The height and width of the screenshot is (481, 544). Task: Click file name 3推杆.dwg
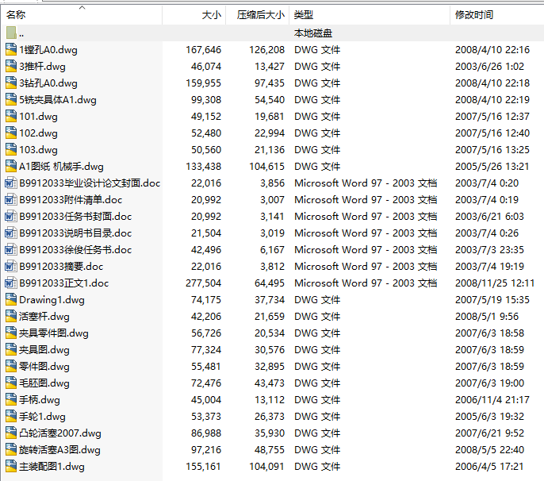[x=42, y=67]
